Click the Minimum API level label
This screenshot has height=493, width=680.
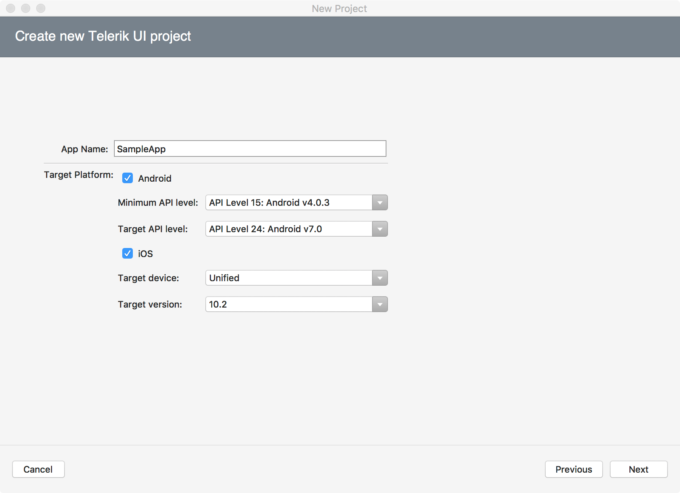158,203
